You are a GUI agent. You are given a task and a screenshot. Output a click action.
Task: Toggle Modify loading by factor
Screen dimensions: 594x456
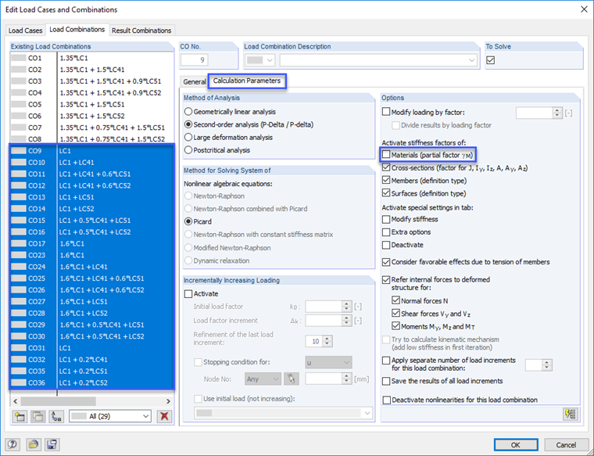[386, 112]
